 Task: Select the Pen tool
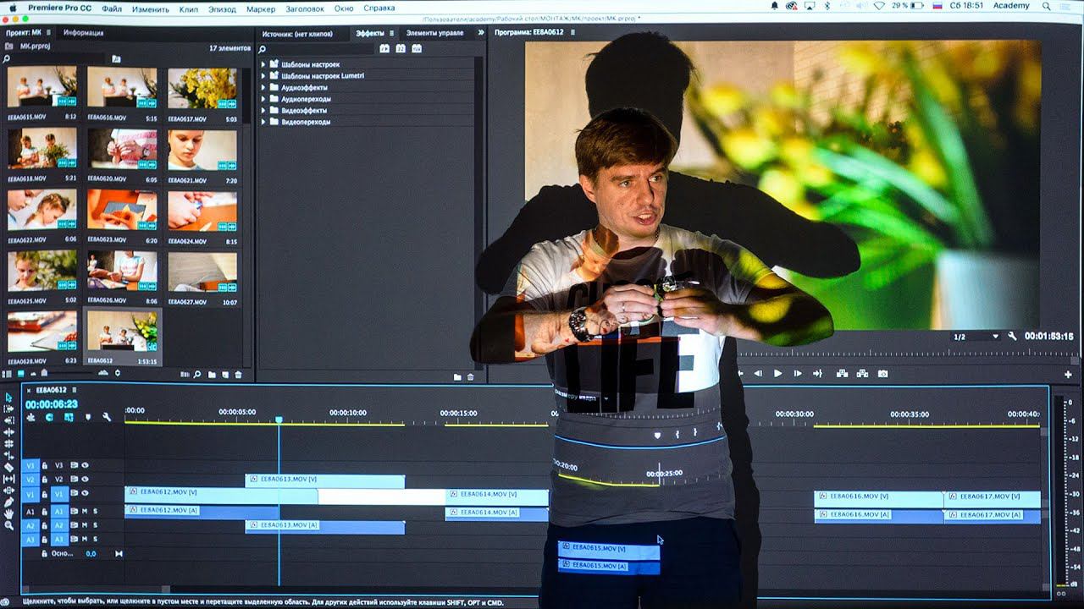[9, 502]
